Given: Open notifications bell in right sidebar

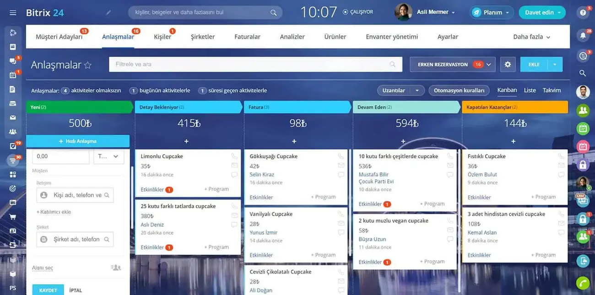Looking at the screenshot, I should point(583,35).
